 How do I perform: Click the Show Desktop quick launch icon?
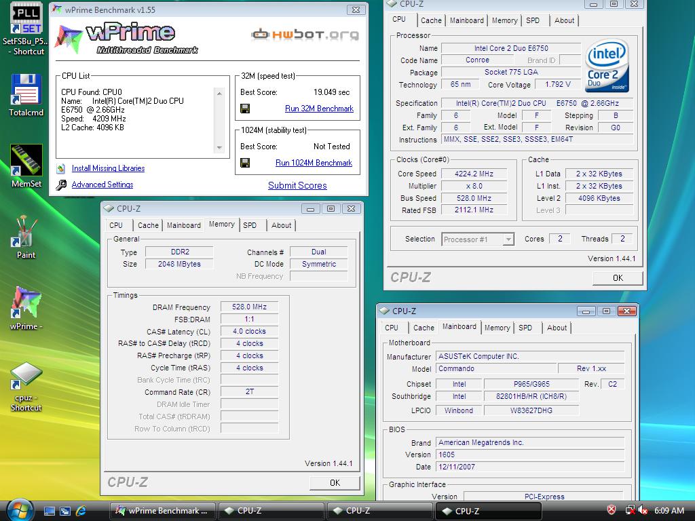[49, 511]
